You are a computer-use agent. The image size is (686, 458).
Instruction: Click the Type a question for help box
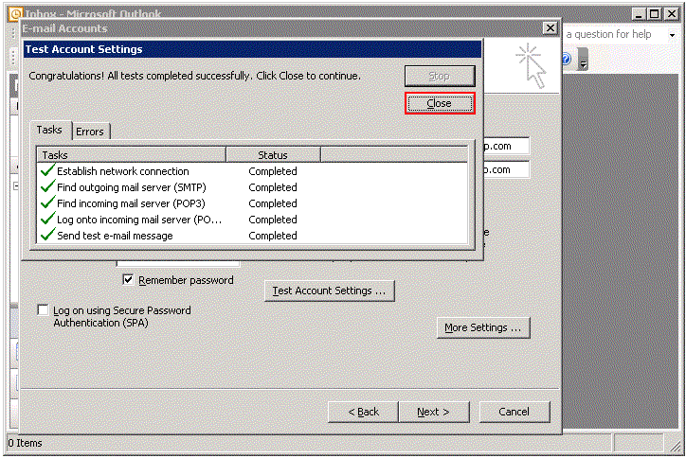(x=615, y=34)
